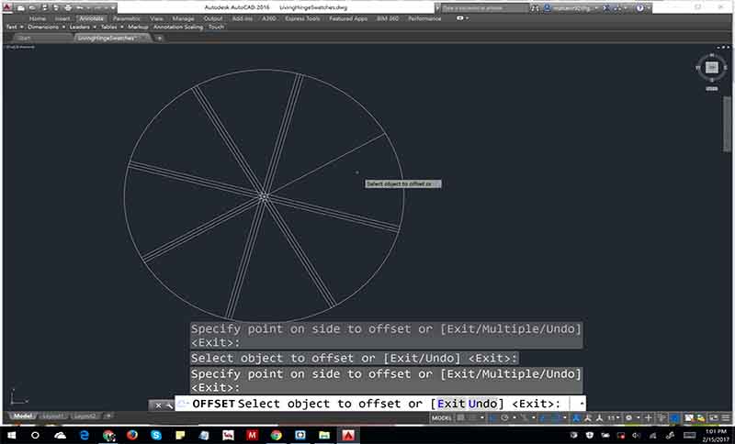Click the search keyword input field

coord(485,8)
